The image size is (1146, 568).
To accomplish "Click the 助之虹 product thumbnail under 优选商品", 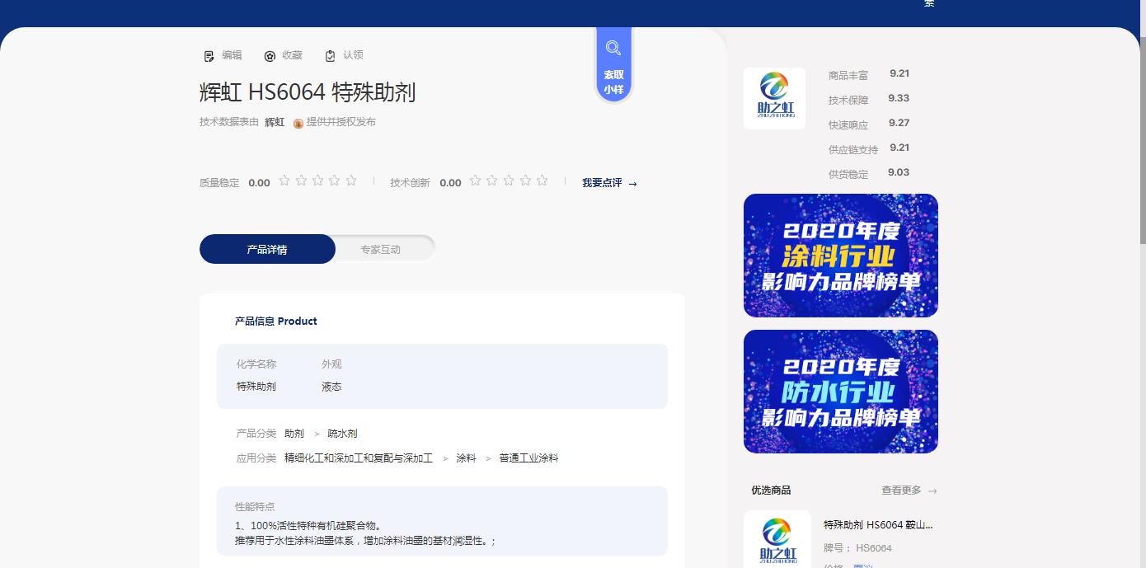I will click(x=777, y=539).
